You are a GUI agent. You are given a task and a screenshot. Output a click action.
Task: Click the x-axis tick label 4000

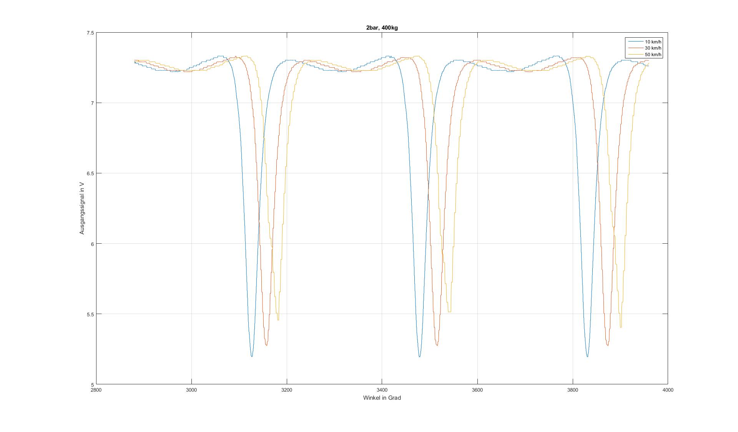point(668,390)
